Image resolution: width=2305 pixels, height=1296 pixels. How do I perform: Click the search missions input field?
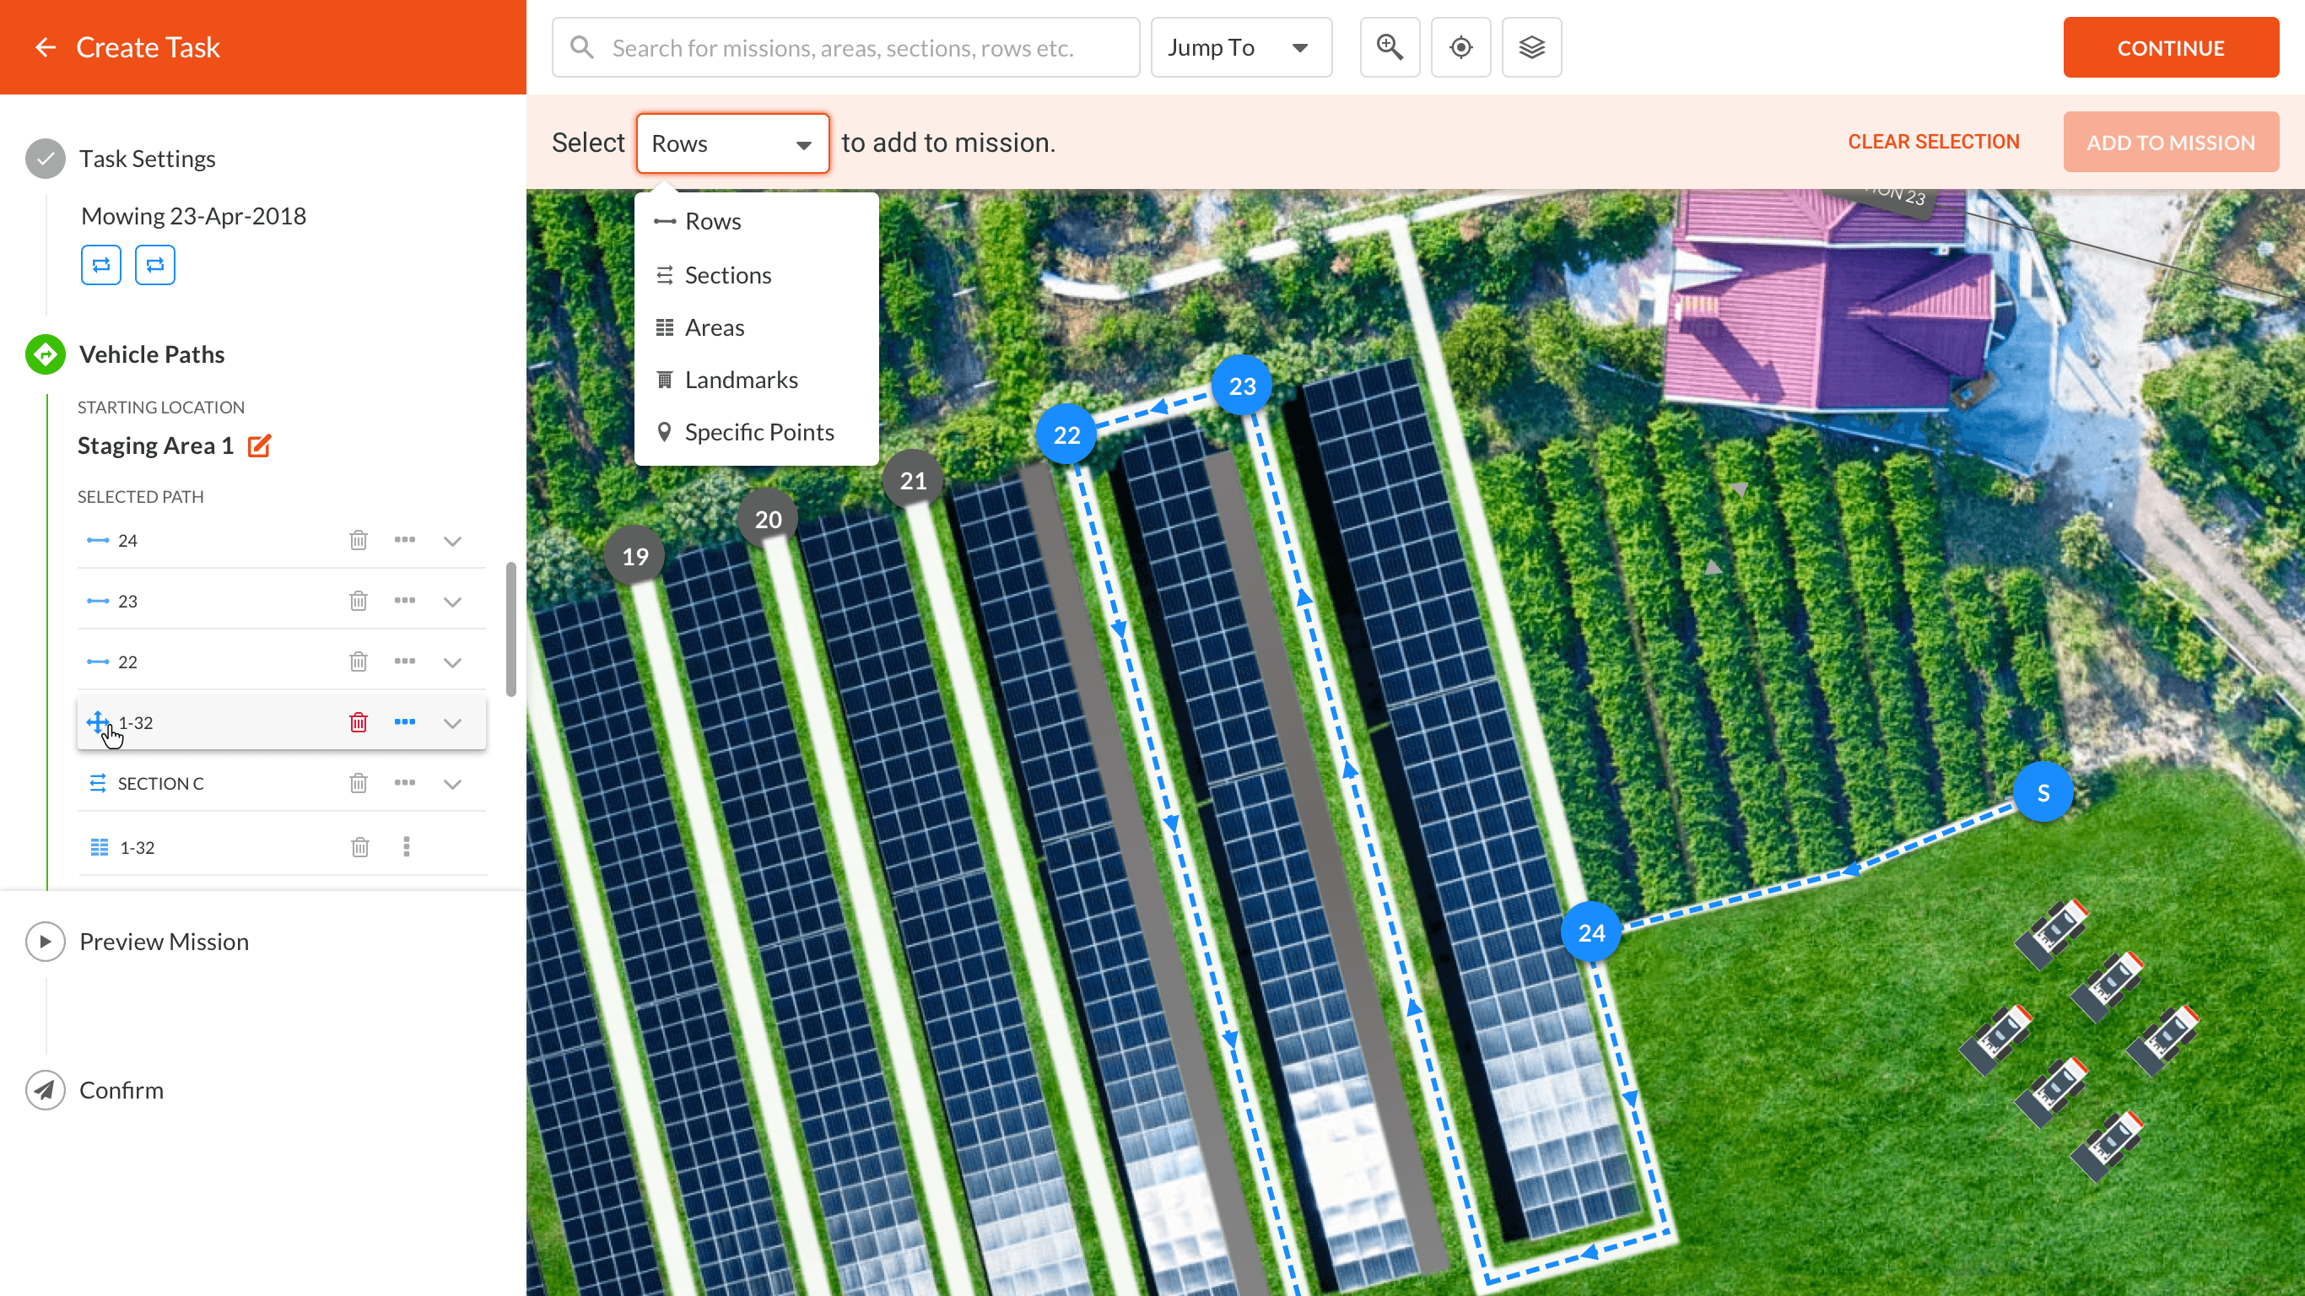[x=845, y=47]
